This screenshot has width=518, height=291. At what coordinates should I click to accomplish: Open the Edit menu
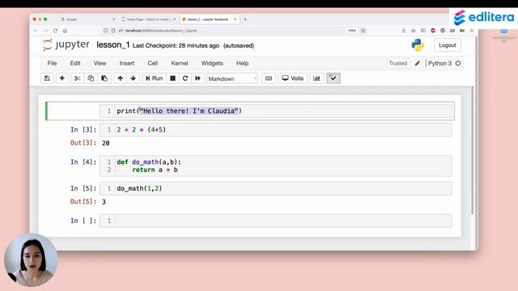[75, 63]
